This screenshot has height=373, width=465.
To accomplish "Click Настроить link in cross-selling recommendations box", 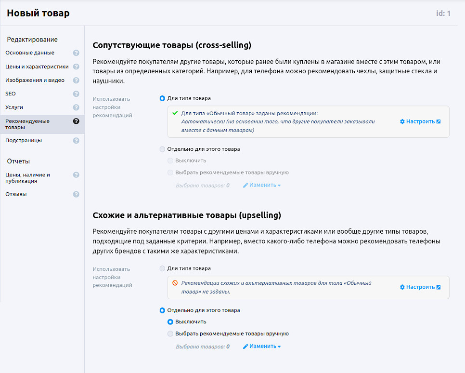I will [x=420, y=121].
